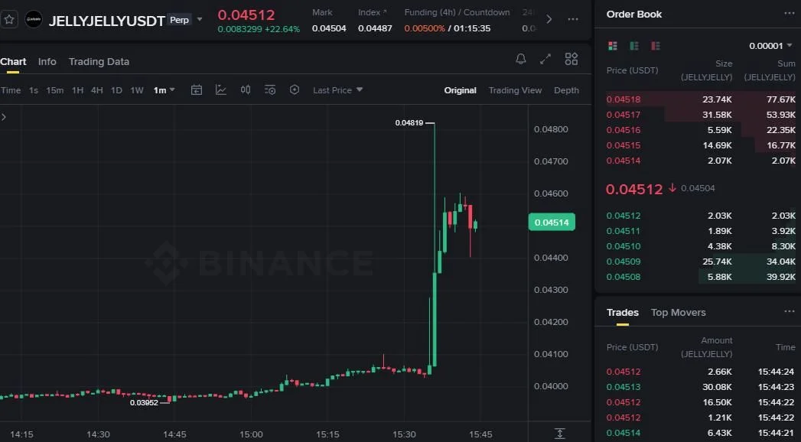
Task: Open the more options ellipsis next to ticker stats
Action: tap(573, 19)
